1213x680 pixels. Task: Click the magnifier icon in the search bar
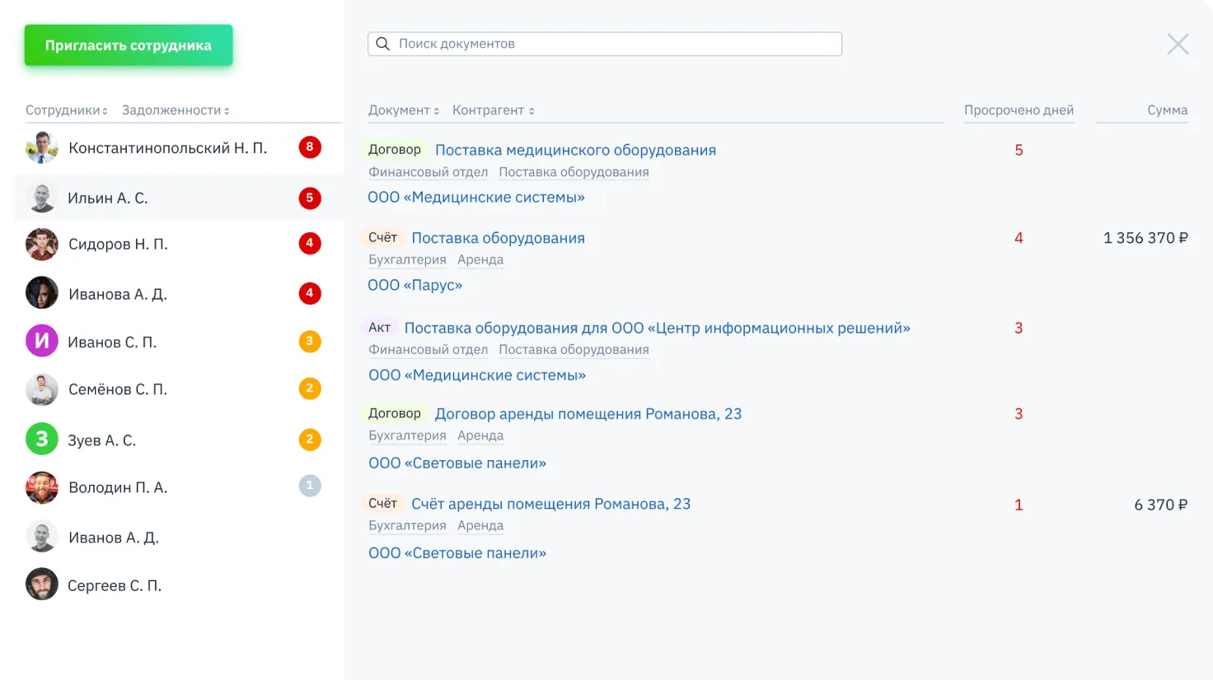point(382,44)
